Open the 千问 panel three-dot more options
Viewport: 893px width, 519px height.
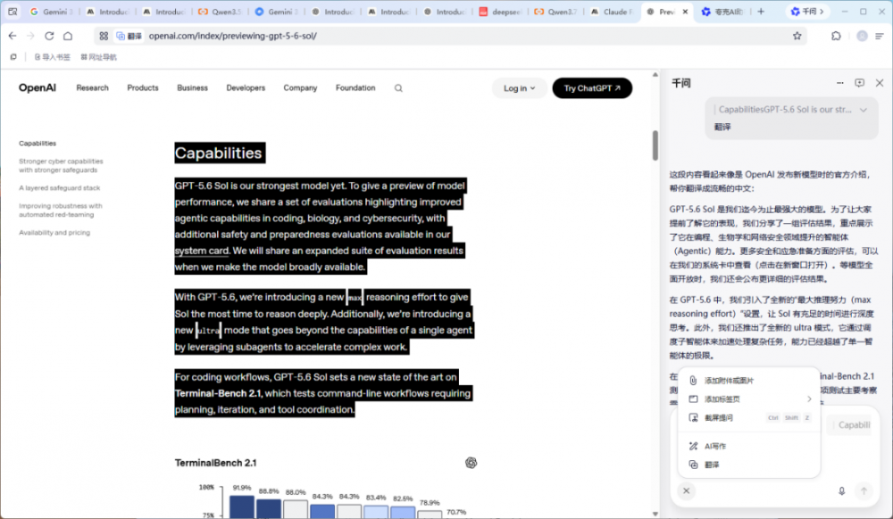click(x=840, y=83)
